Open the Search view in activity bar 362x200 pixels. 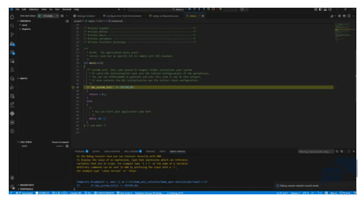(x=12, y=26)
